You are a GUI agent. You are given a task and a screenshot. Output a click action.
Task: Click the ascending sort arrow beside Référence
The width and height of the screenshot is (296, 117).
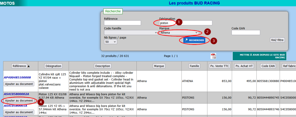point(29,66)
